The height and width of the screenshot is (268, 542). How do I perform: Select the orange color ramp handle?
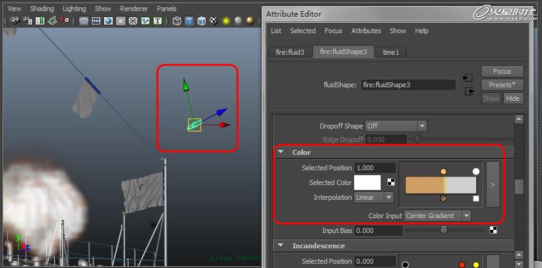(443, 171)
